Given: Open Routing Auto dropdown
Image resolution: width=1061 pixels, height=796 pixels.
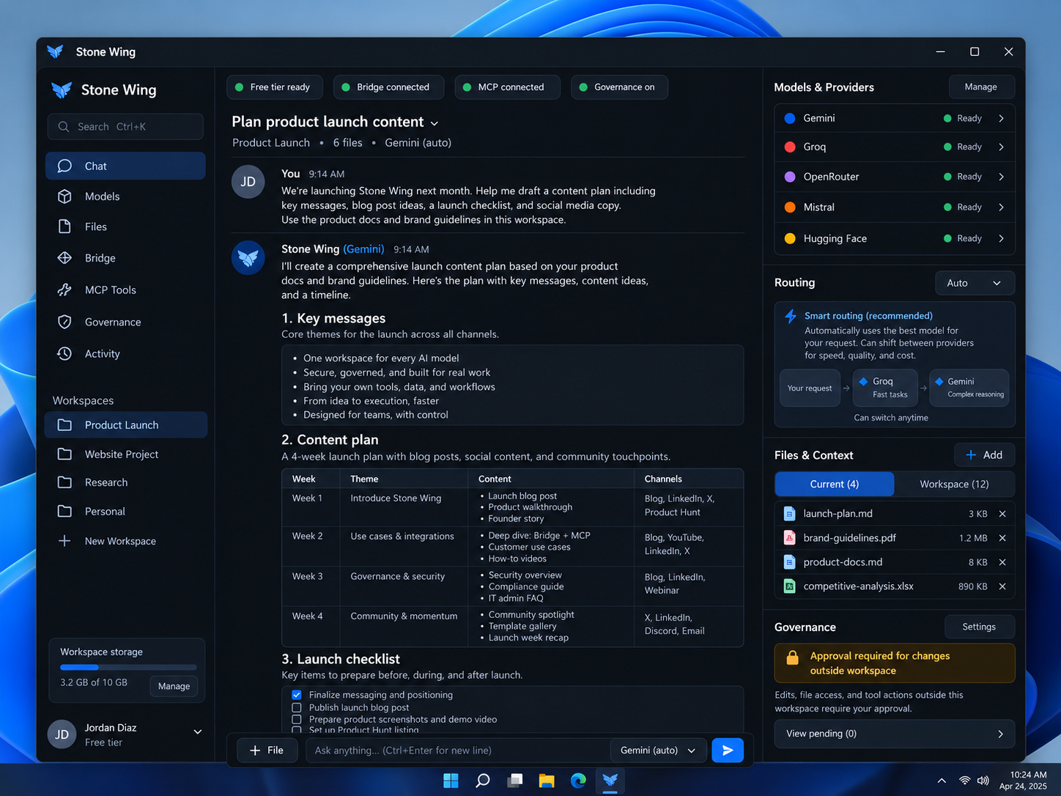Looking at the screenshot, I should [x=975, y=283].
